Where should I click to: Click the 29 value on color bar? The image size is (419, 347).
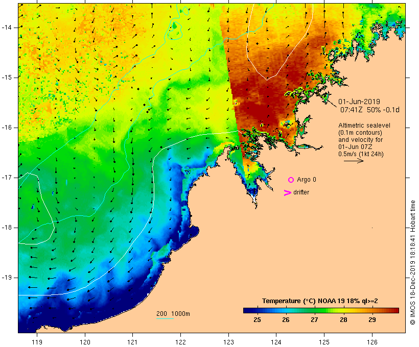372,320
